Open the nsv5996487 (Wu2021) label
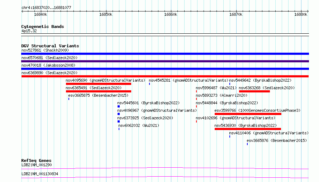This screenshot has width=319, height=182. 216,88
